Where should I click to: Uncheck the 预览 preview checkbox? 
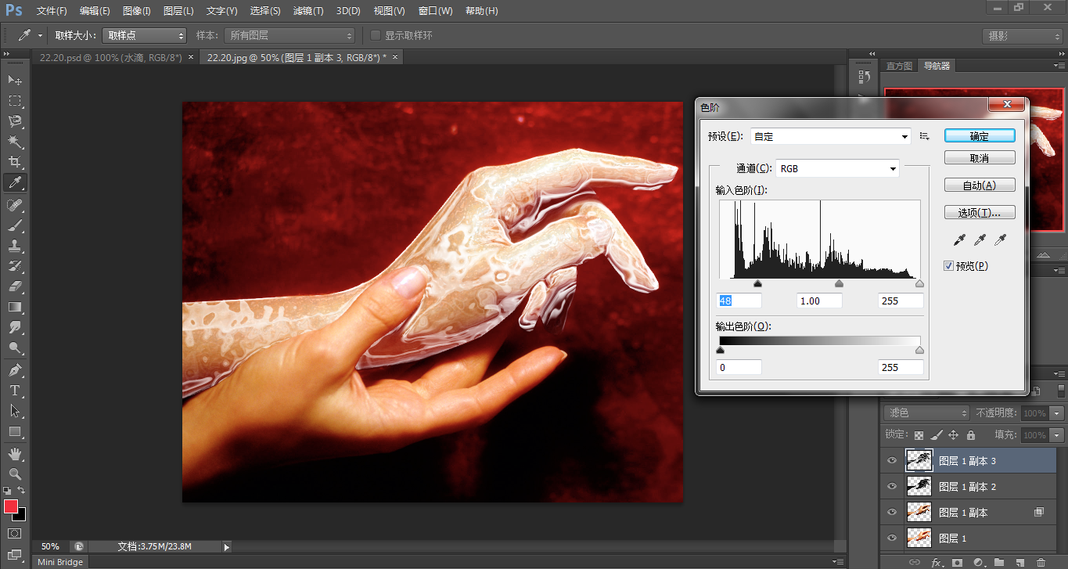[949, 266]
